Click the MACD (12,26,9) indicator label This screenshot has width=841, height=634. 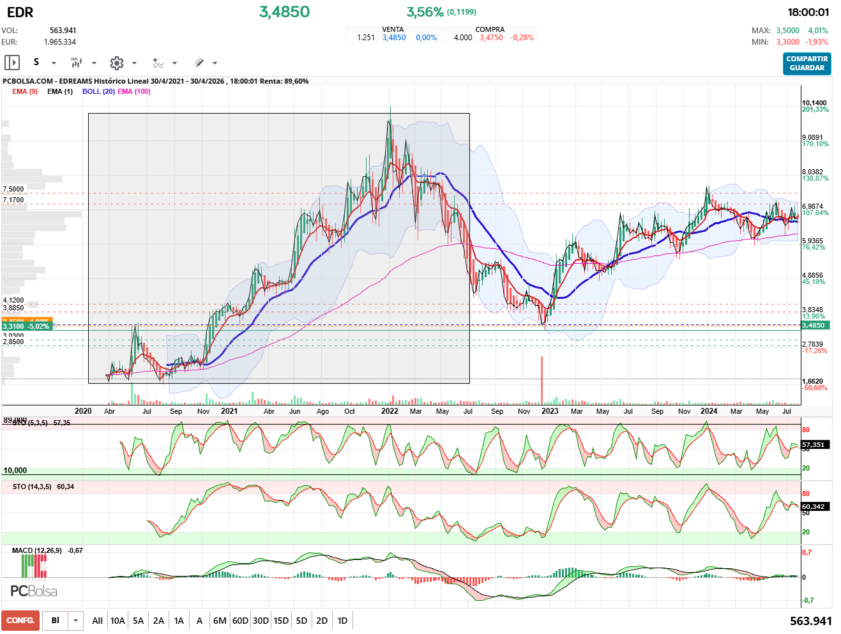tap(37, 550)
